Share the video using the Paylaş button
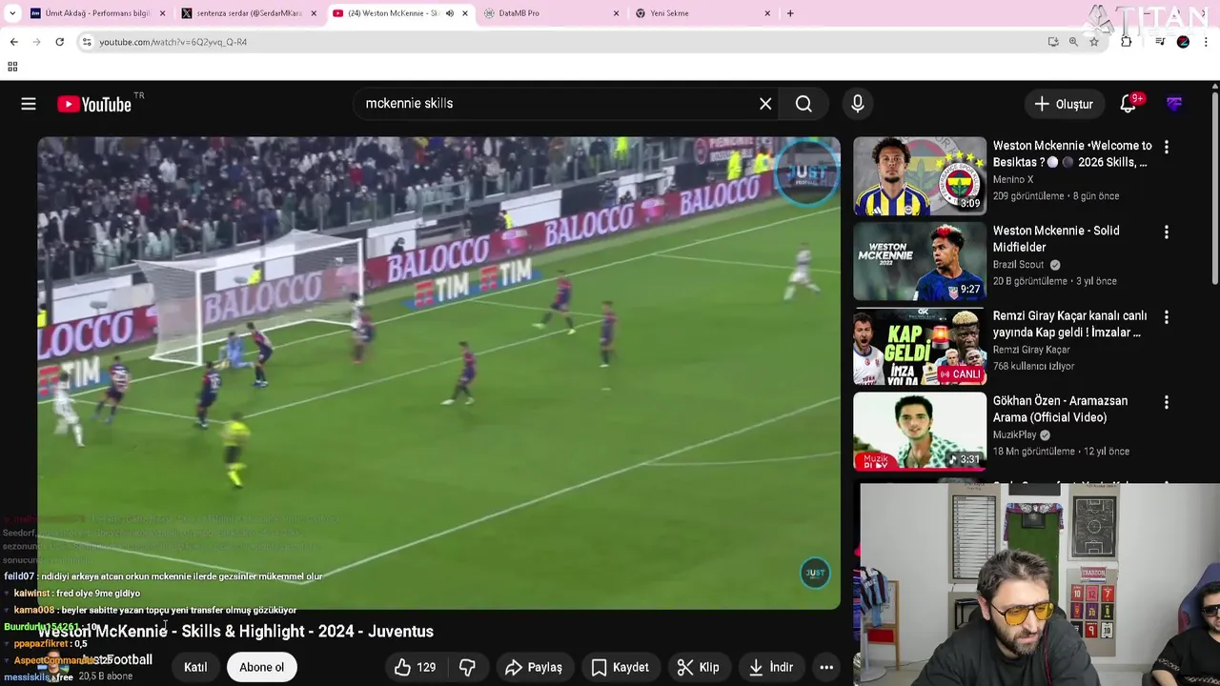Screen dimensions: 1220x686 [534, 667]
